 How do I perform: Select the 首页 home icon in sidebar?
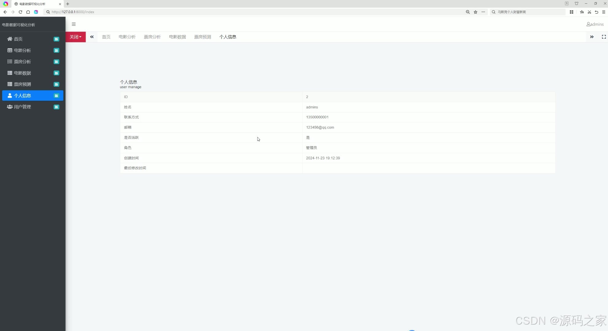tap(9, 39)
